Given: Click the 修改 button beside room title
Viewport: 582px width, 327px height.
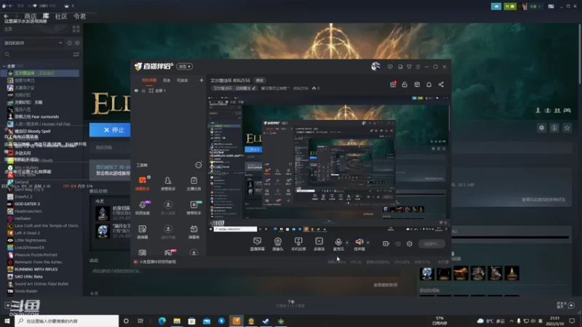Looking at the screenshot, I should click(x=260, y=80).
